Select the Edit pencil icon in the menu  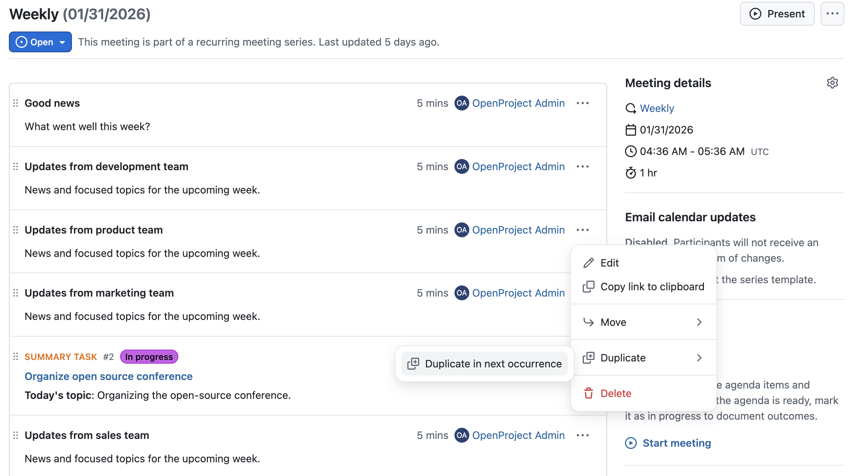click(588, 262)
